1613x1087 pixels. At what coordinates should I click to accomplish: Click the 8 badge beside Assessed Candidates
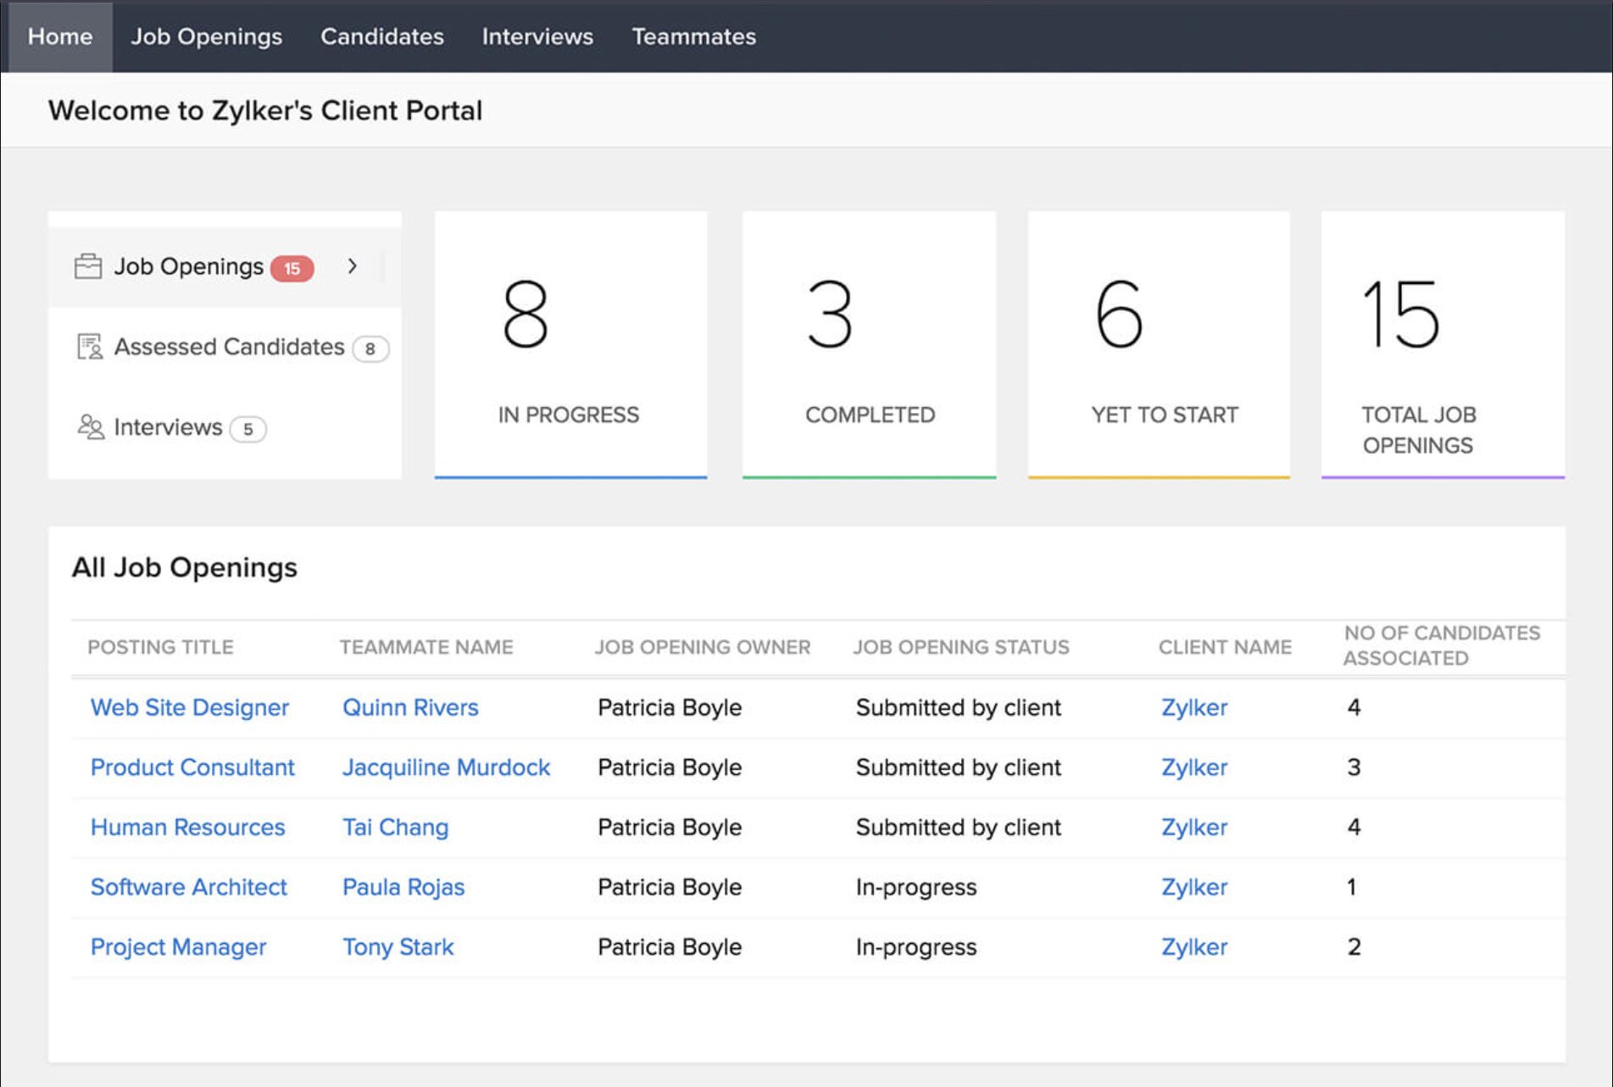pyautogui.click(x=370, y=348)
